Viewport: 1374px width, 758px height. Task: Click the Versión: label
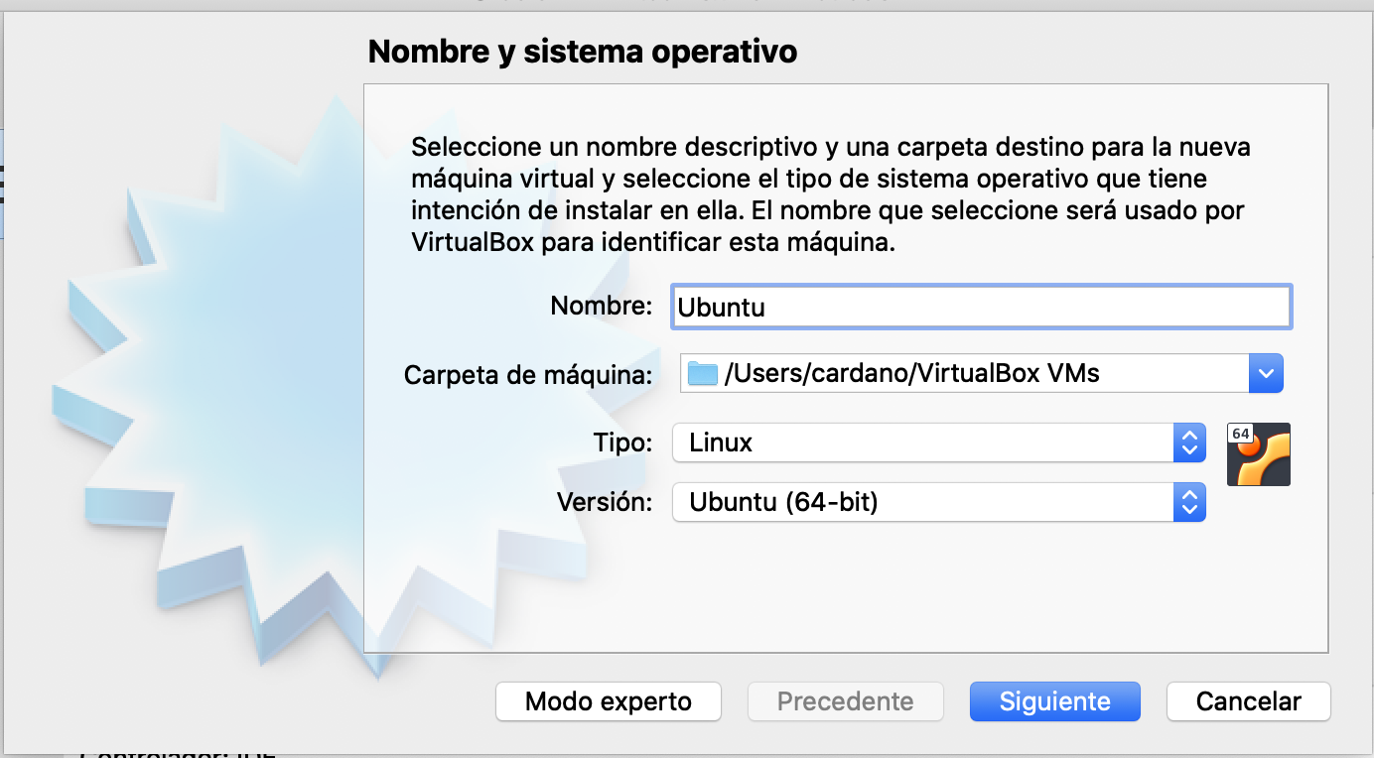[605, 502]
